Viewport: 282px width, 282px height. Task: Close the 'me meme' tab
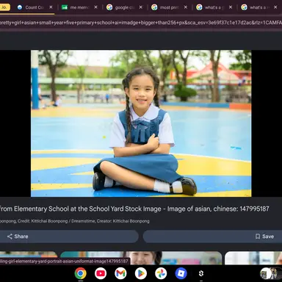pyautogui.click(x=95, y=7)
